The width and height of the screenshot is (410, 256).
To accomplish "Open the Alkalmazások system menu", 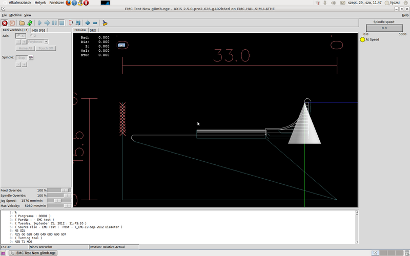I will pyautogui.click(x=19, y=3).
